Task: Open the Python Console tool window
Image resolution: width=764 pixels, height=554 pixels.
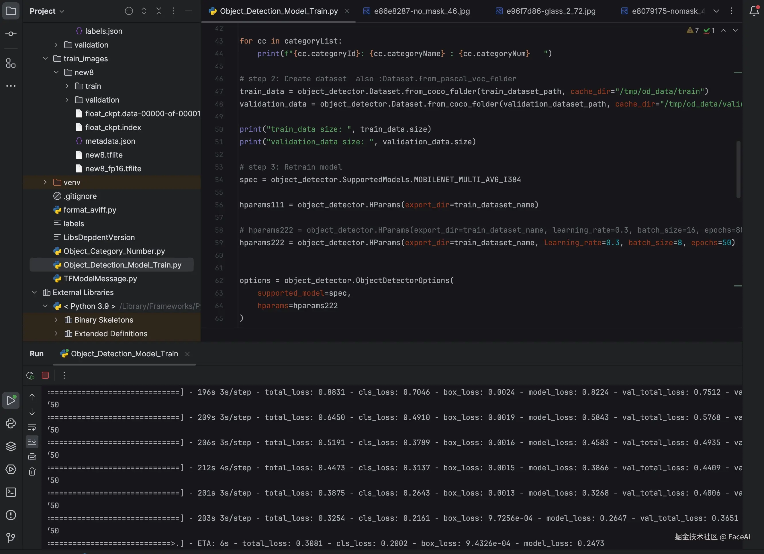Action: point(11,423)
